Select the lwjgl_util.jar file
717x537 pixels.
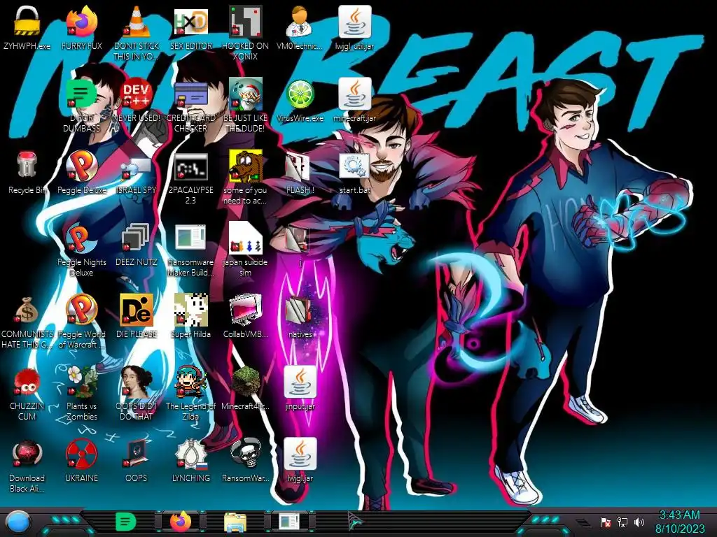tap(354, 21)
